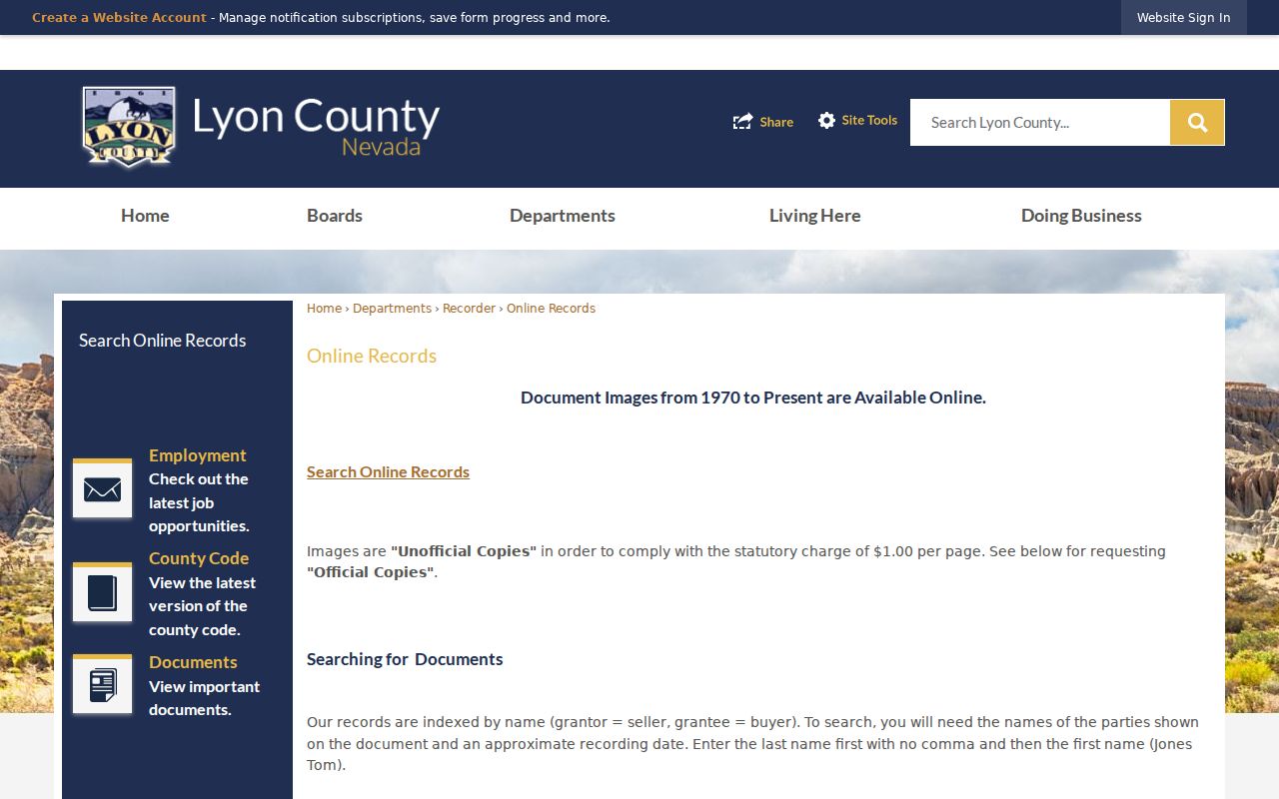Click 'Check out the latest job opportunities' text
This screenshot has width=1279, height=799.
point(199,502)
